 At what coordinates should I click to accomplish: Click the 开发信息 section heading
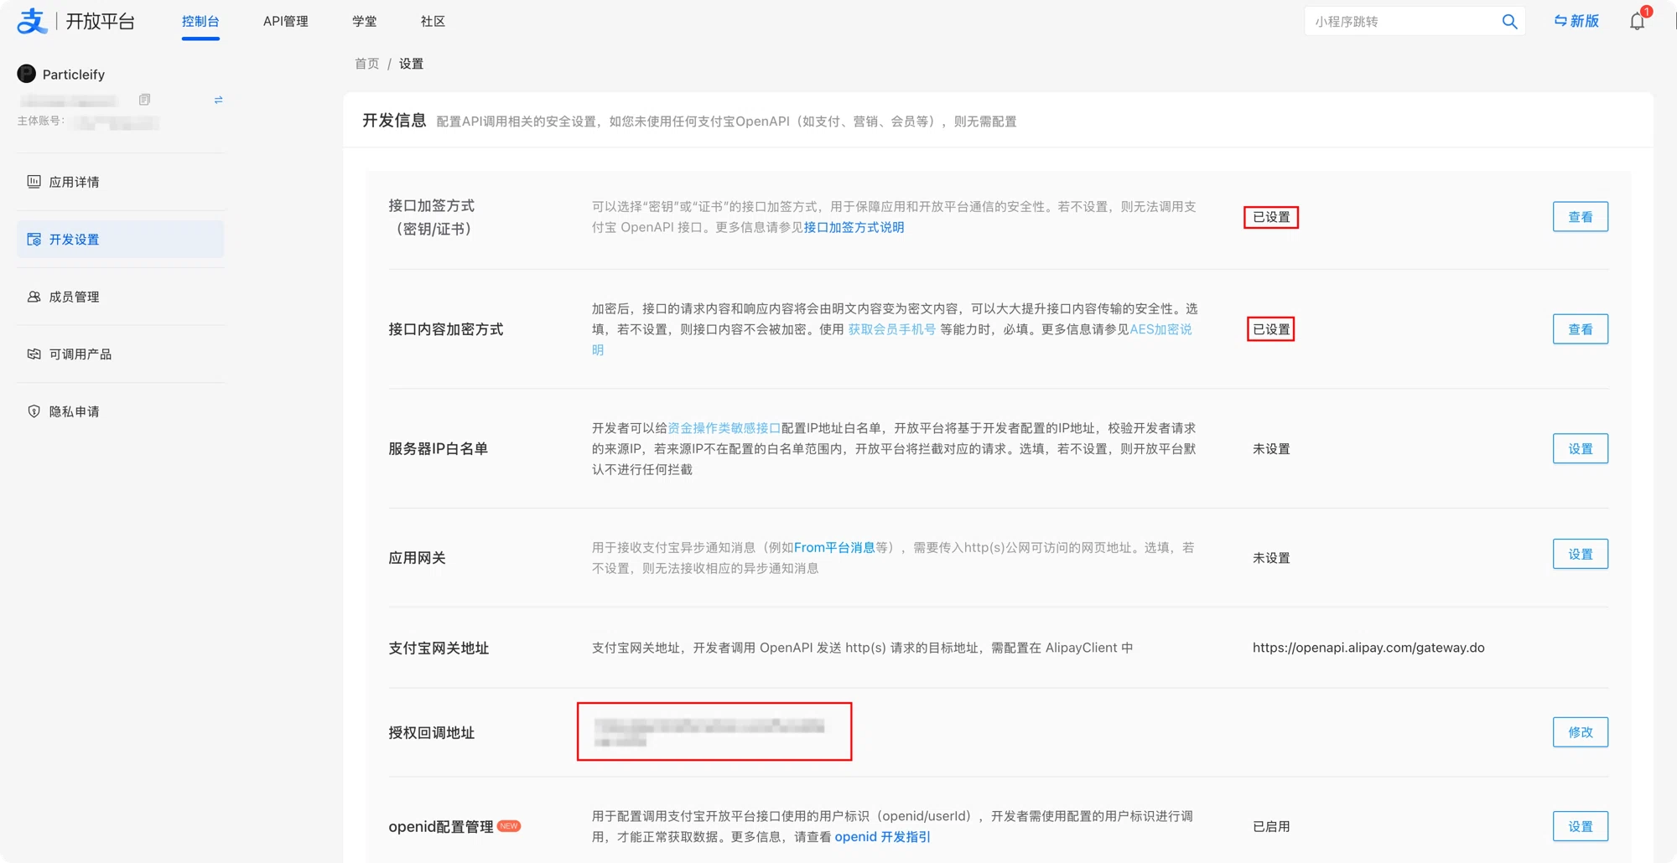tap(394, 121)
